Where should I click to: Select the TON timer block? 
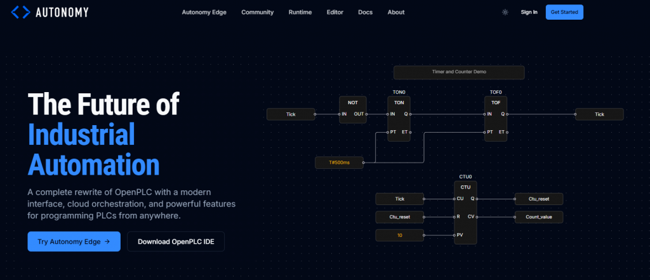[399, 119]
